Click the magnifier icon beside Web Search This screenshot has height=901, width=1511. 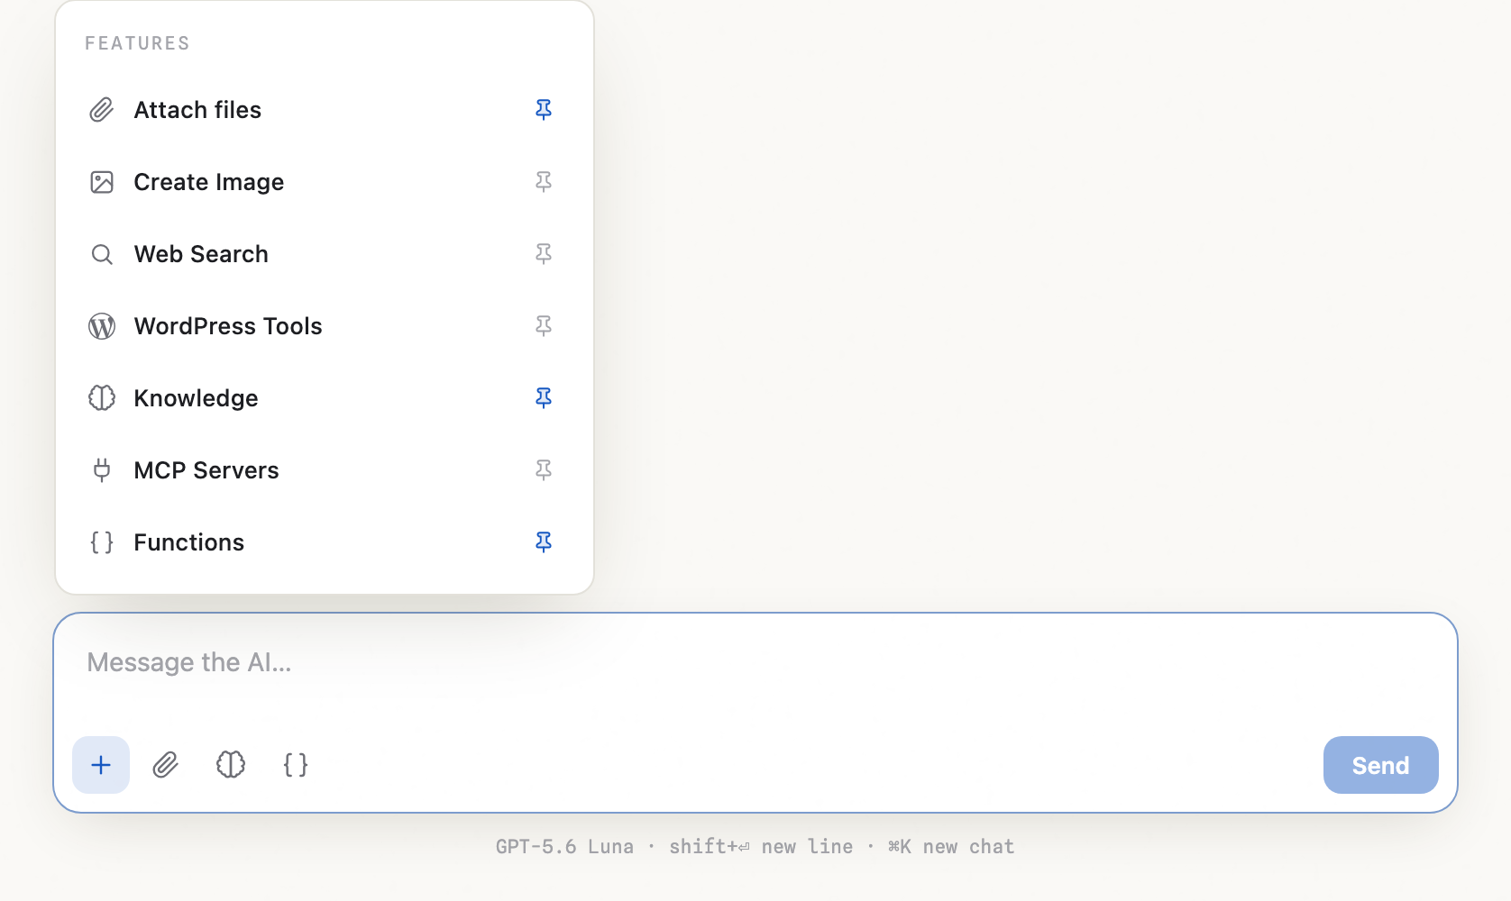(x=102, y=254)
